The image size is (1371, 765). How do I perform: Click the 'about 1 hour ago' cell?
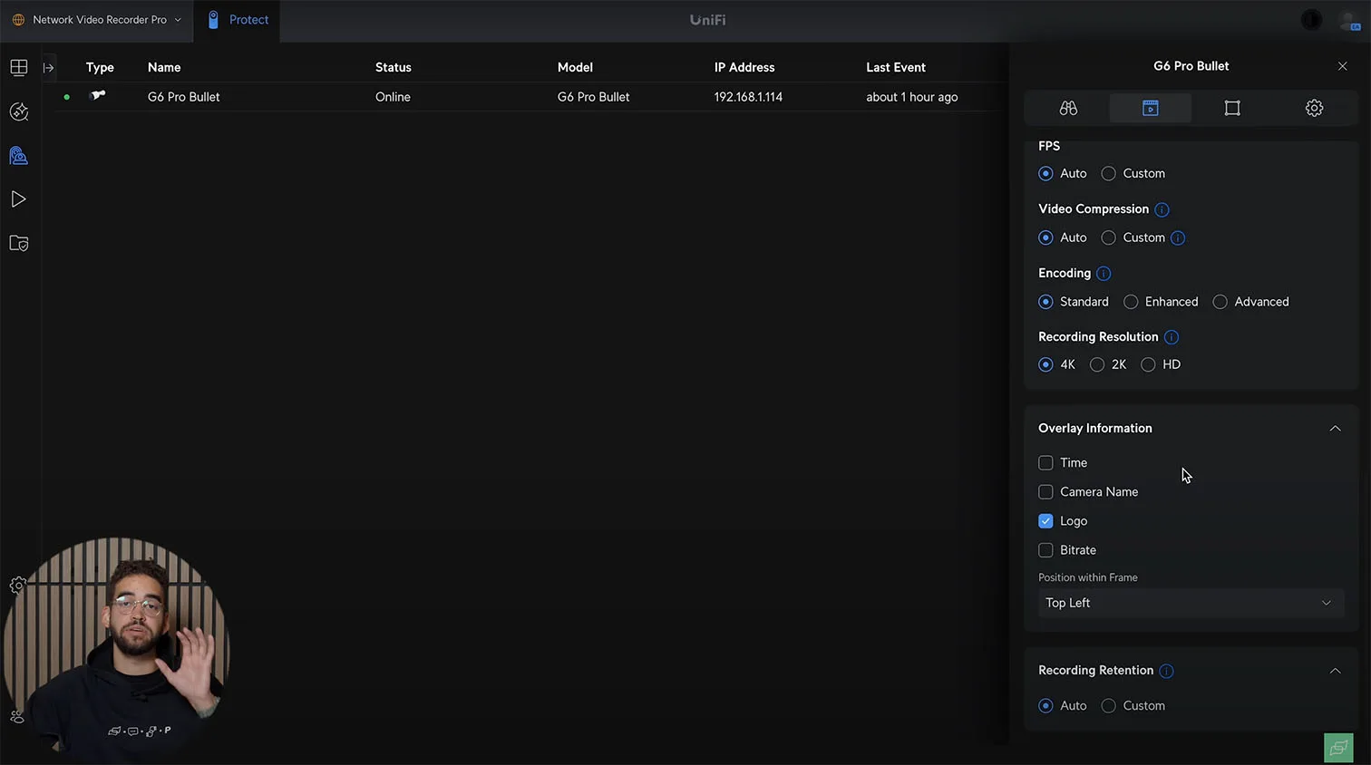pyautogui.click(x=912, y=97)
